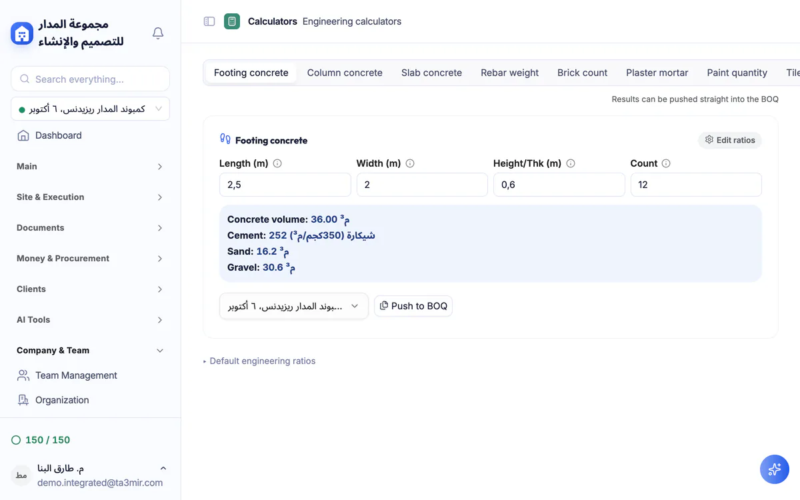
Task: Switch to Slab concrete tab
Action: [431, 73]
